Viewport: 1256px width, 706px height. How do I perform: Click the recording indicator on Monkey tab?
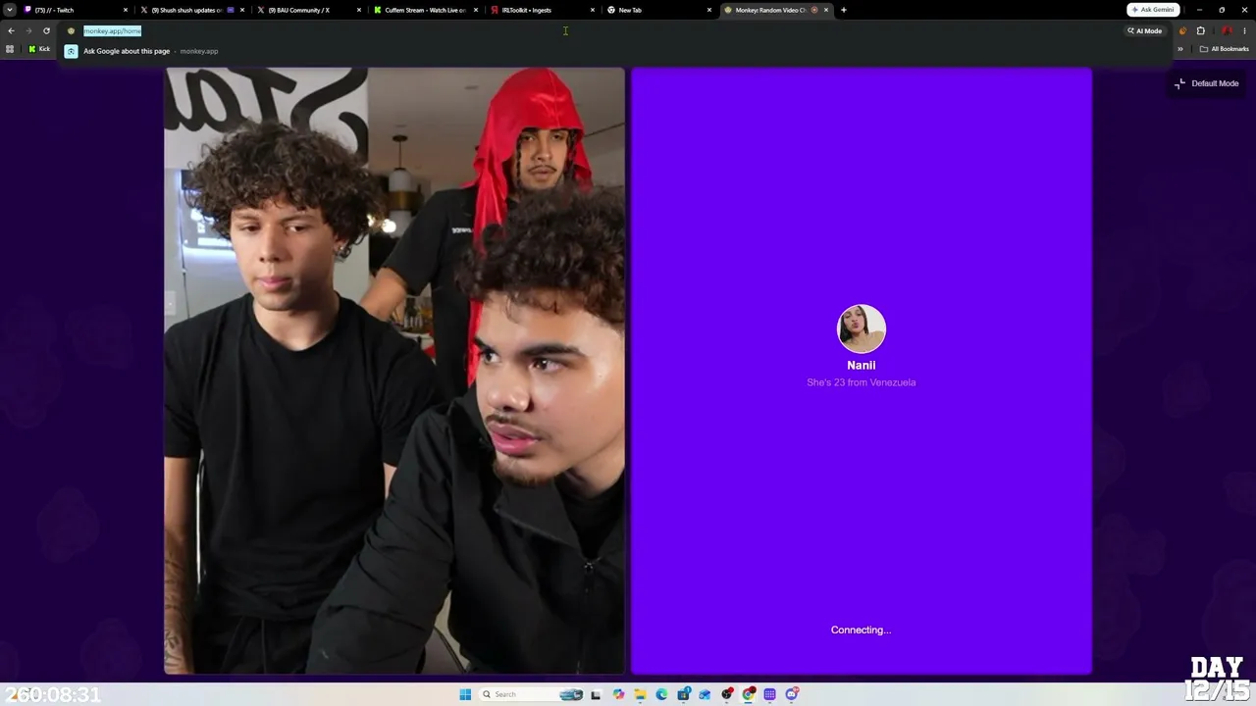(814, 10)
